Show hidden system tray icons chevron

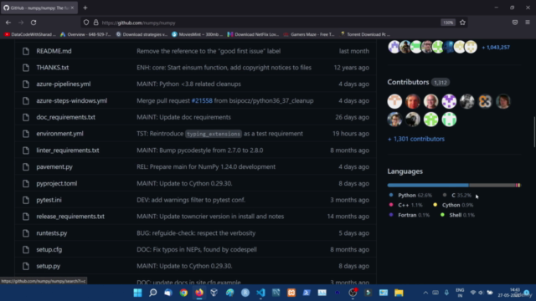click(425, 293)
